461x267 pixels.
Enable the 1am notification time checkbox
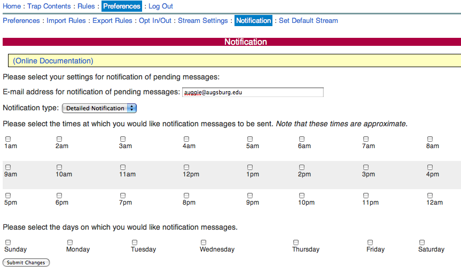coord(8,139)
